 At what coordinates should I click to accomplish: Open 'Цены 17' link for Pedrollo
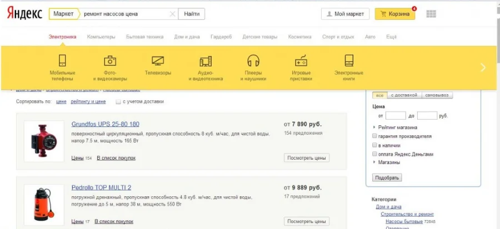tap(81, 222)
